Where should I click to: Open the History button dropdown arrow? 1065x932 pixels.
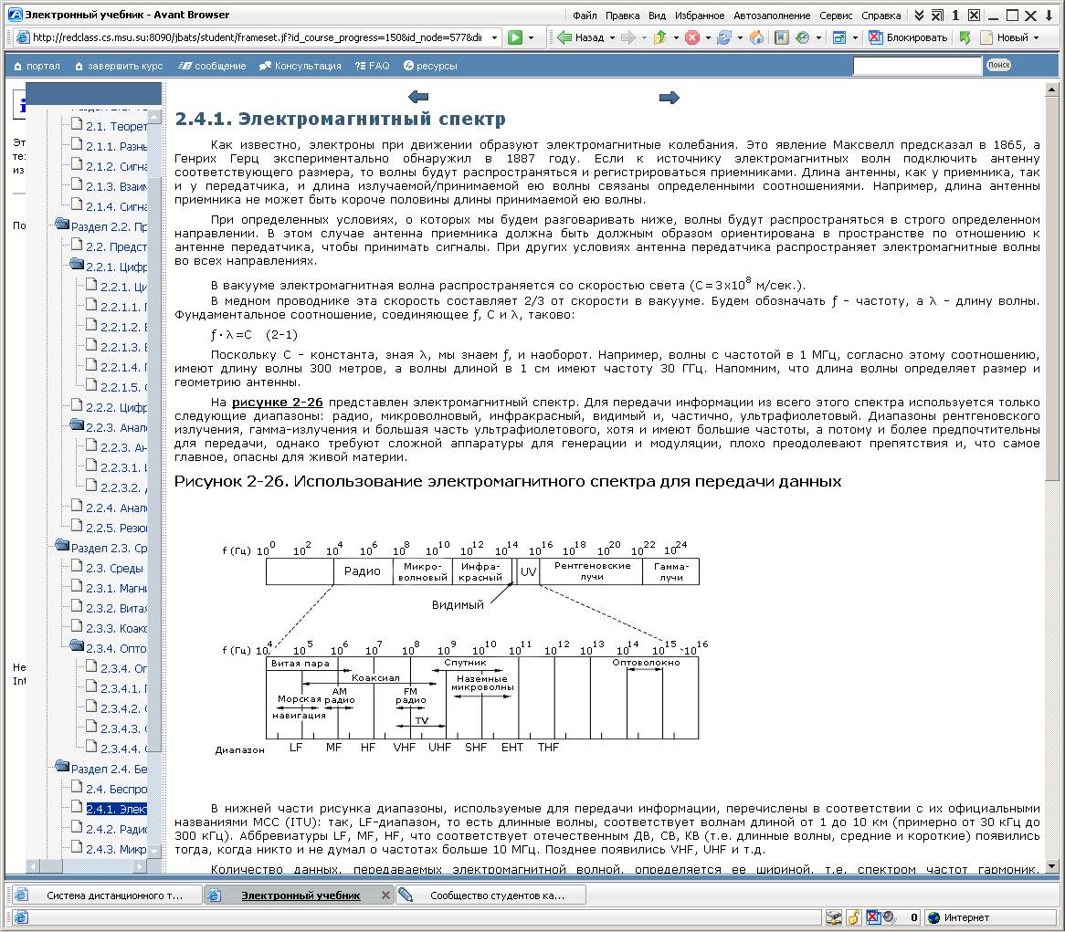[x=818, y=37]
